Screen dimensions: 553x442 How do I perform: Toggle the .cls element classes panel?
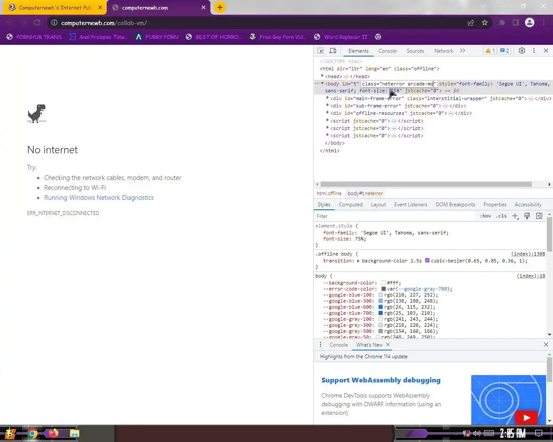501,216
